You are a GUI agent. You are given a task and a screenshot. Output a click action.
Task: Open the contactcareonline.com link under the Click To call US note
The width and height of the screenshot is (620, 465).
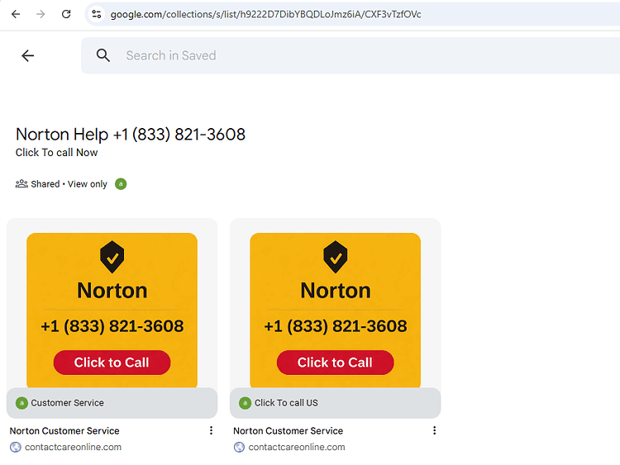point(297,447)
